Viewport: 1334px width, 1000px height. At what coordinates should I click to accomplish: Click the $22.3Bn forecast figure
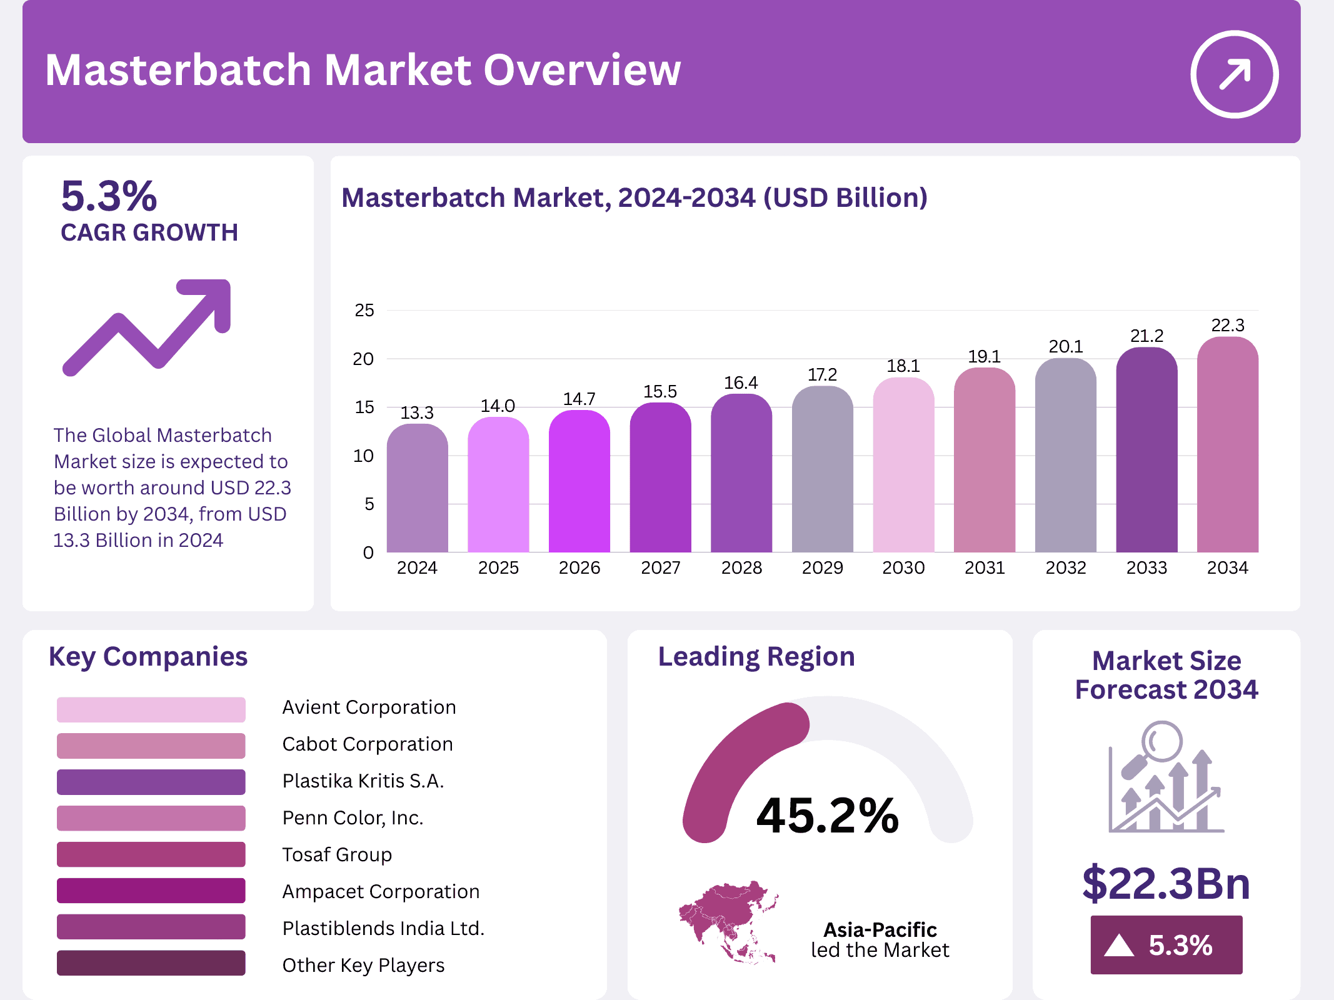pos(1166,883)
